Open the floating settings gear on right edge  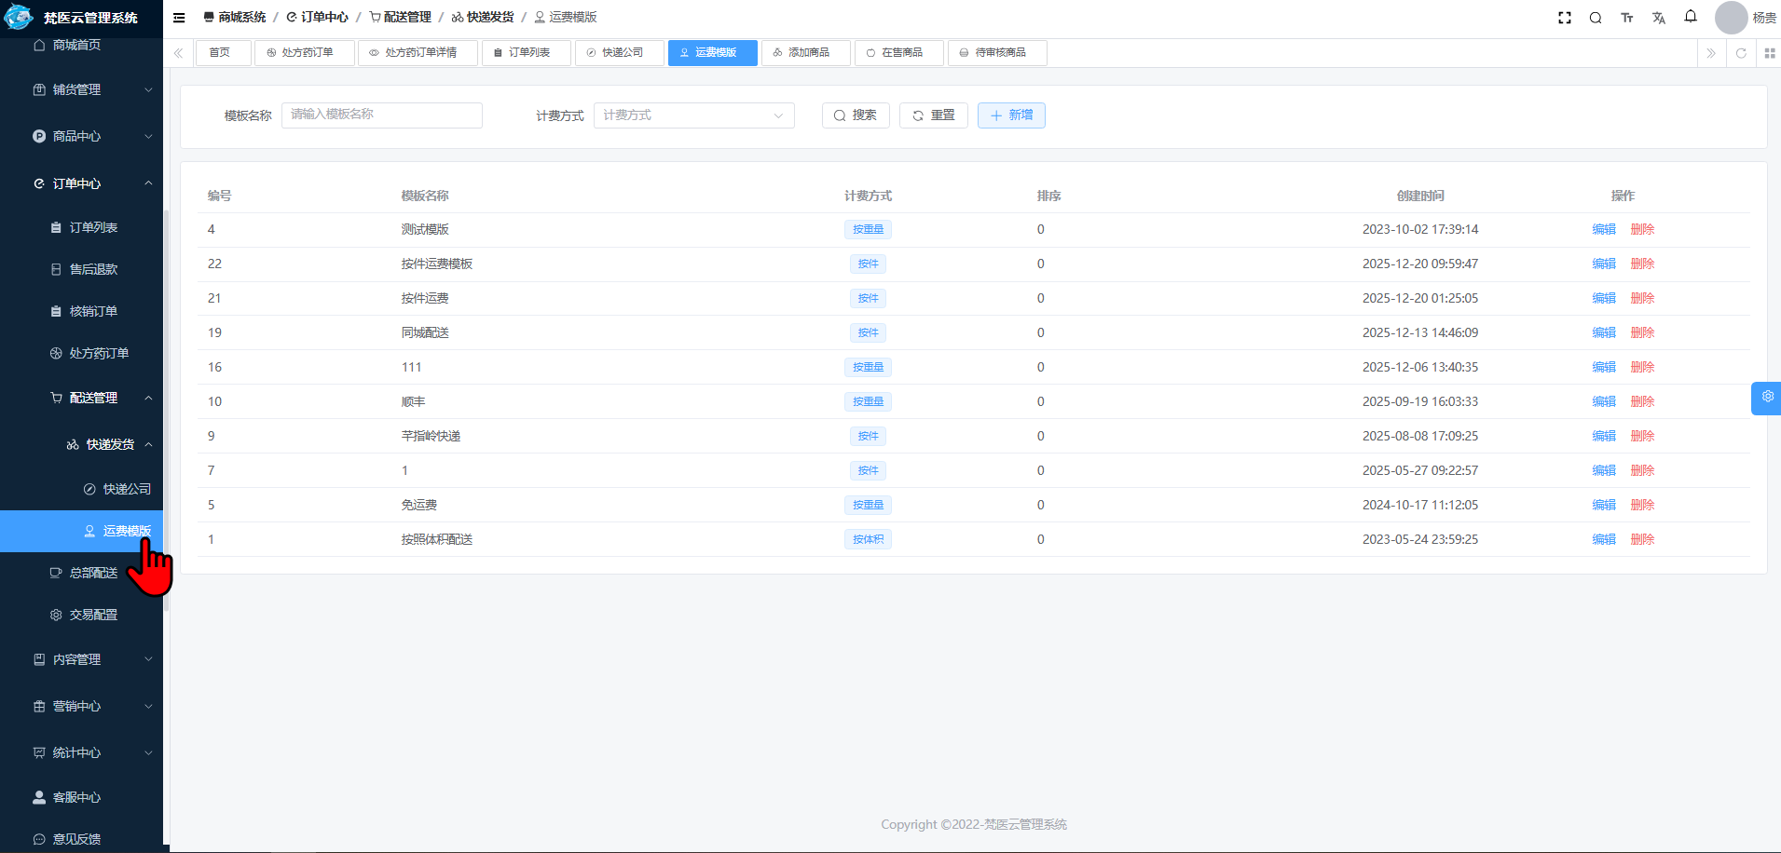click(x=1767, y=398)
